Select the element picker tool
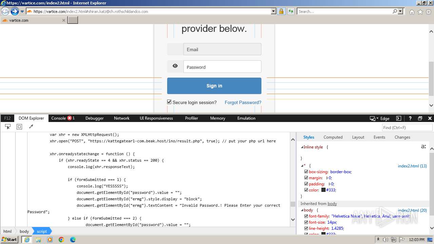 coord(8,127)
